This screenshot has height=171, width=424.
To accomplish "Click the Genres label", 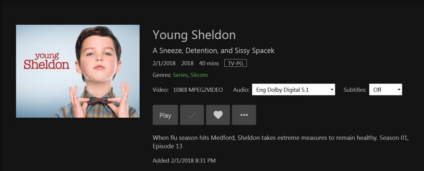I will pyautogui.click(x=162, y=75).
